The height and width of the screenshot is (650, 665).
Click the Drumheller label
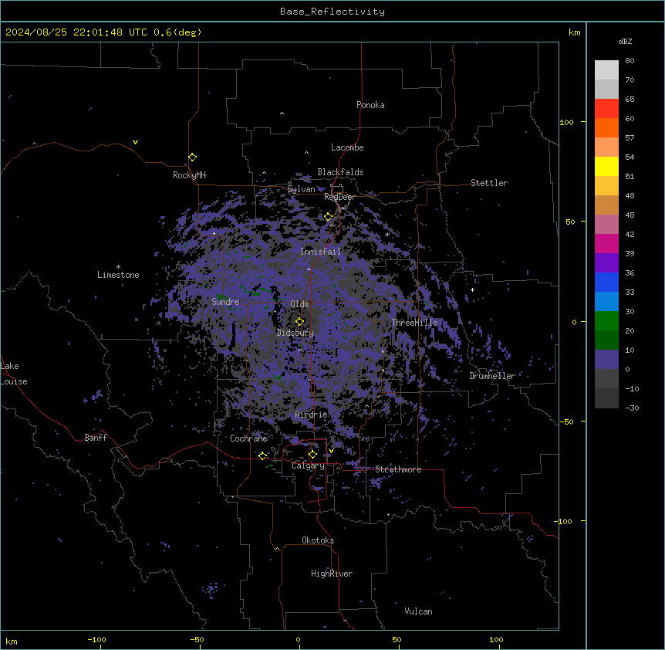pyautogui.click(x=492, y=376)
